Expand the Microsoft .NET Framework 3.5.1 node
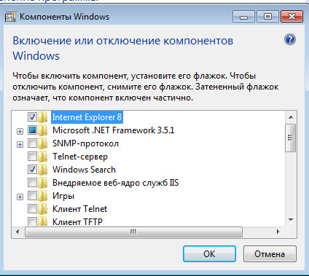309x276 pixels. point(20,131)
